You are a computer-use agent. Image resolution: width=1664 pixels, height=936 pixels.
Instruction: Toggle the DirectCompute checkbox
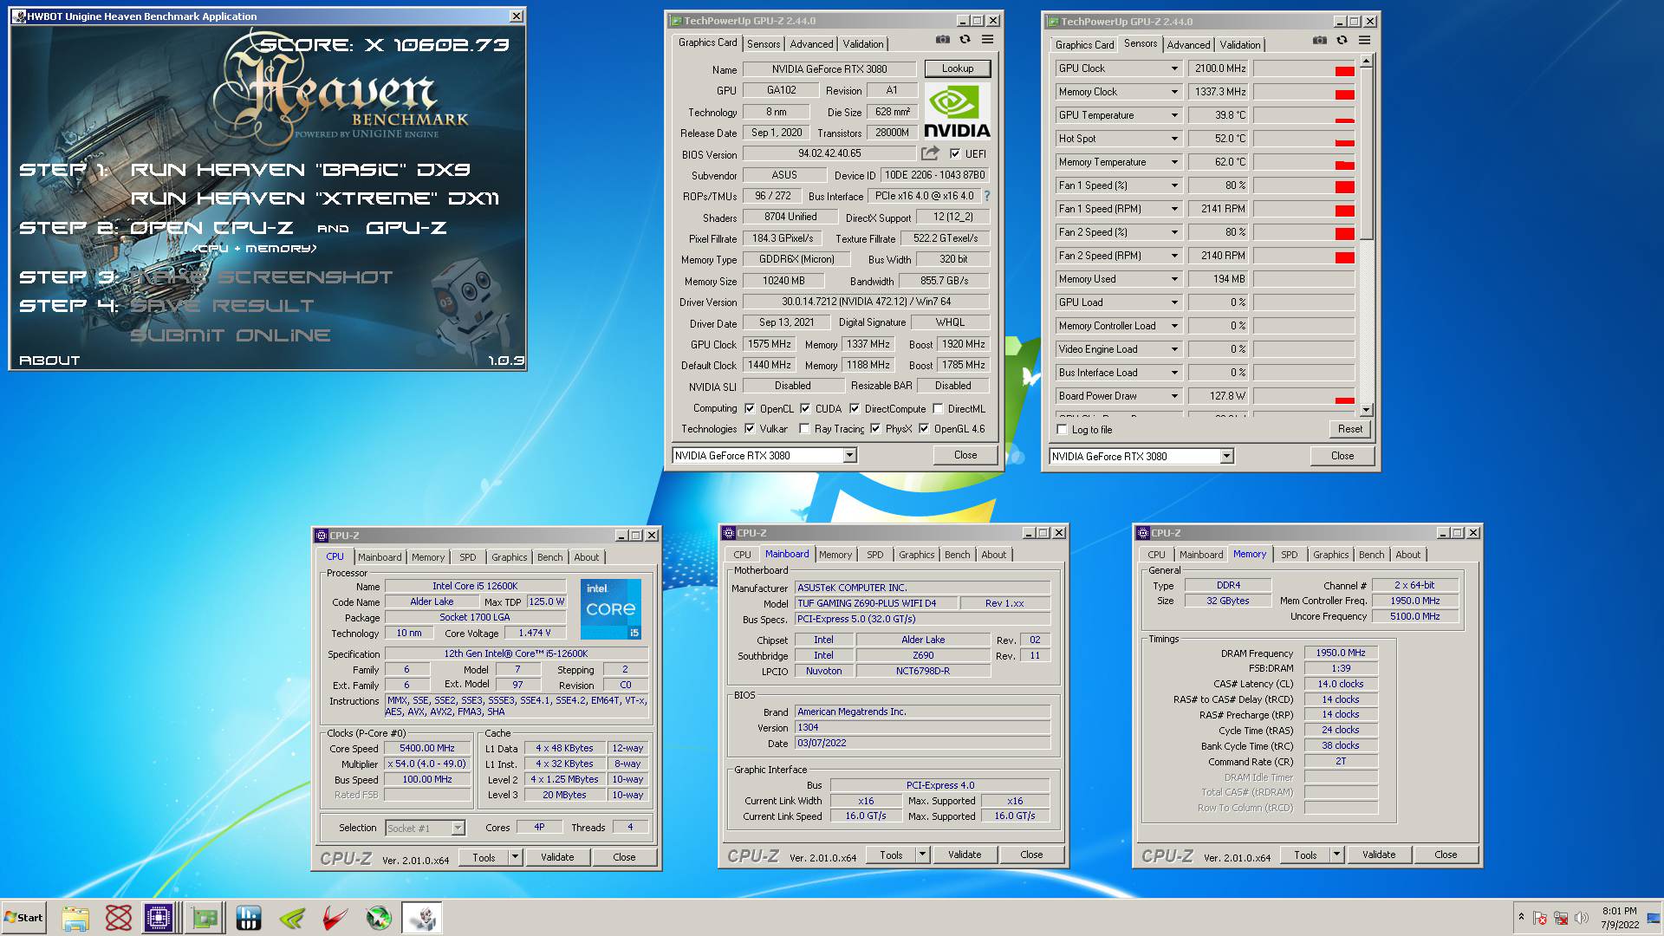pyautogui.click(x=855, y=408)
